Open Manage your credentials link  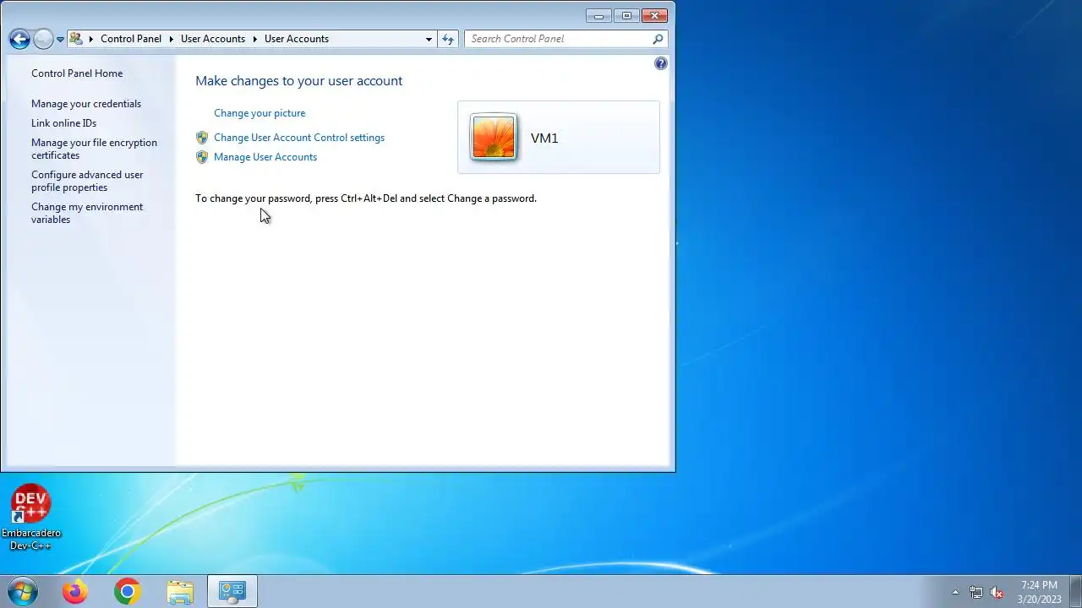(x=86, y=104)
